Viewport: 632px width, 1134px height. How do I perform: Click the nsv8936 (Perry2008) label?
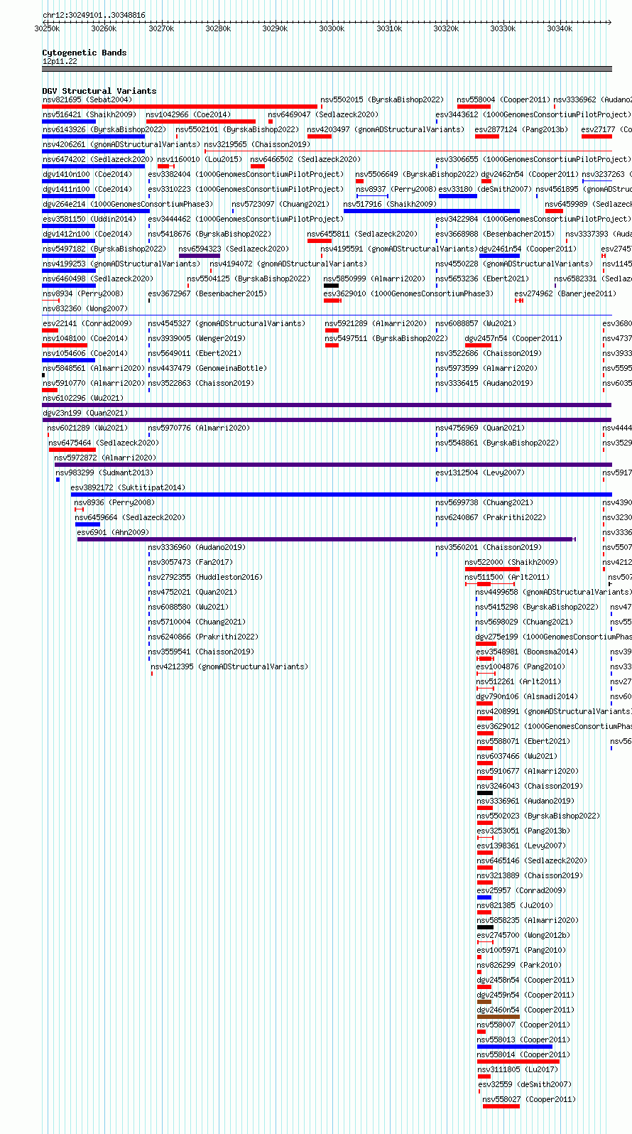tap(114, 502)
